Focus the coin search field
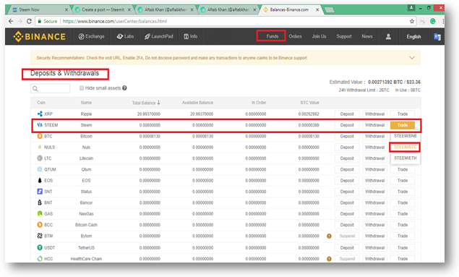459x277 pixels. (x=50, y=88)
